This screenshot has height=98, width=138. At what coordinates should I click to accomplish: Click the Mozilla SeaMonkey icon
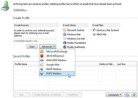click(x=64, y=47)
